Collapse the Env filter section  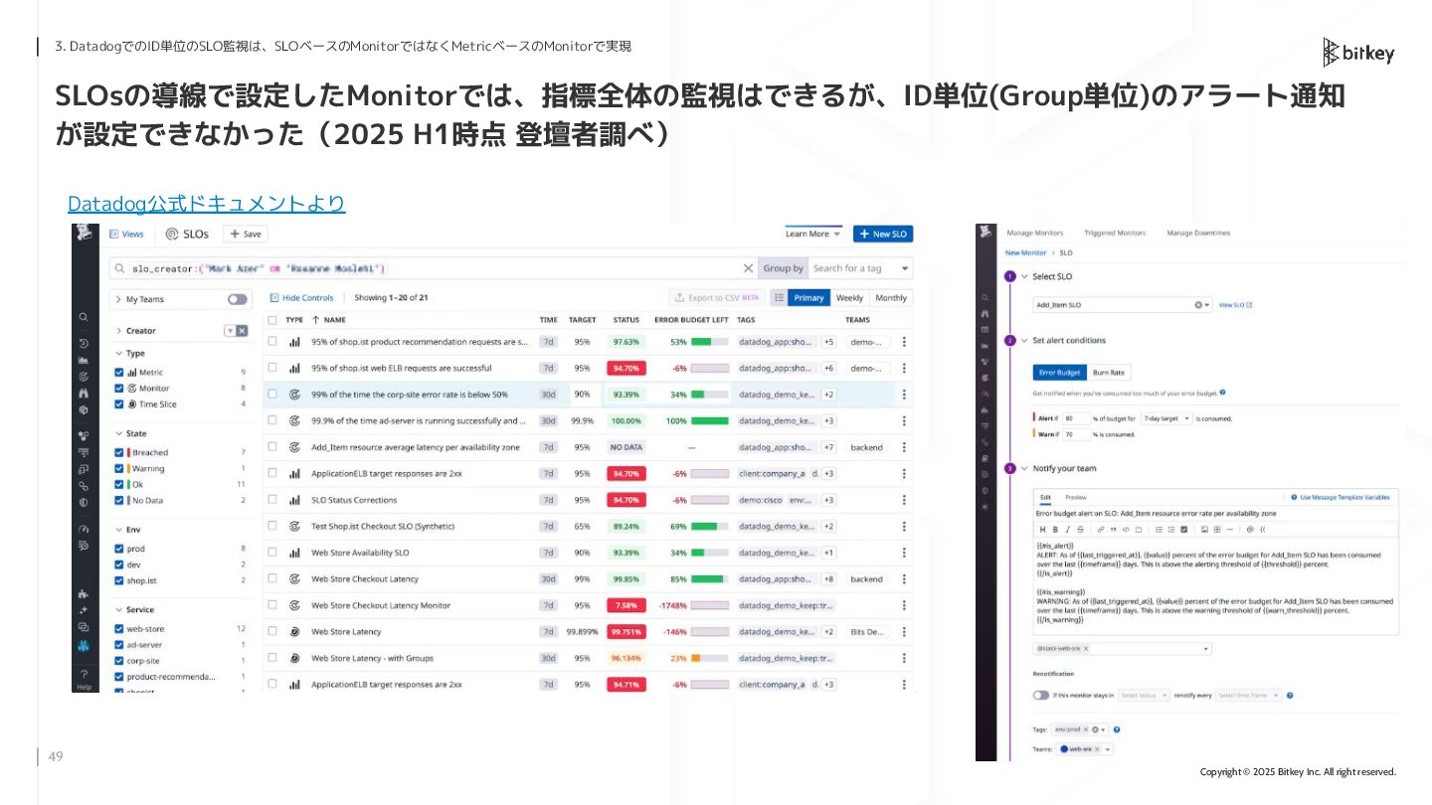coord(118,530)
